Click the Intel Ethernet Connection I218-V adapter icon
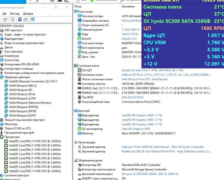The image size is (224, 180). pos(6,81)
